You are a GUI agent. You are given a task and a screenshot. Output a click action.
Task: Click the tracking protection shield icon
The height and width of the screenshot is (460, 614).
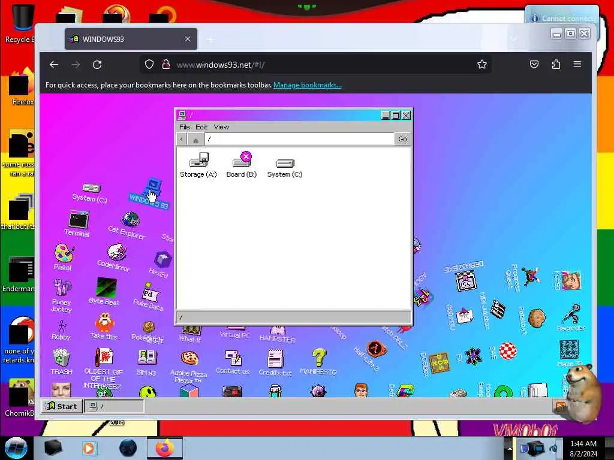point(149,65)
